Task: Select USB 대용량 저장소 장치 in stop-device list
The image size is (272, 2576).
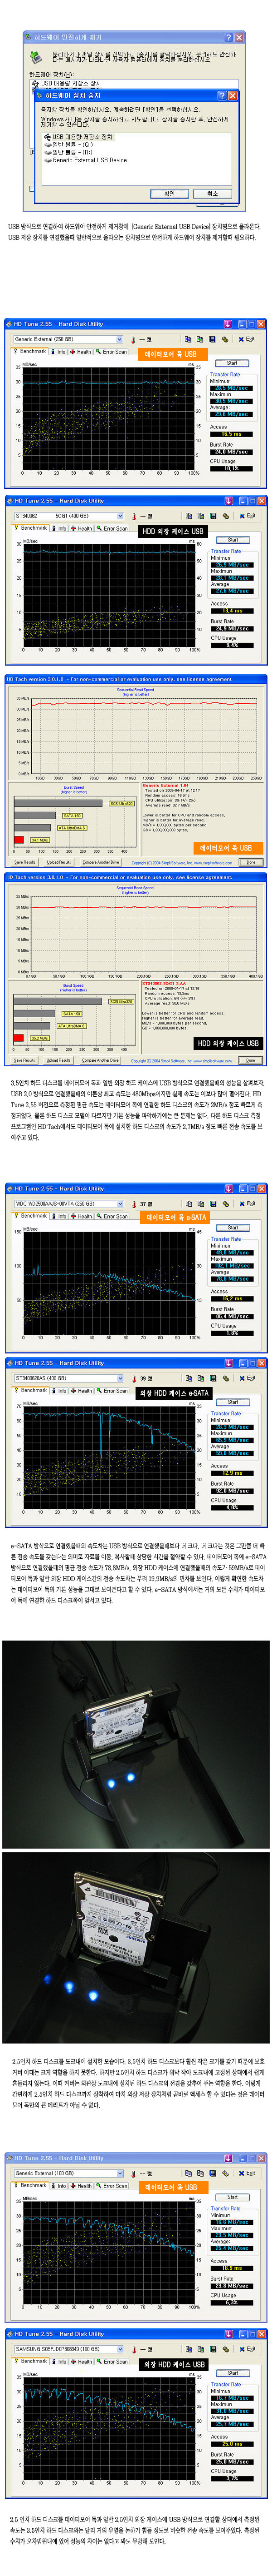Action: [81, 137]
